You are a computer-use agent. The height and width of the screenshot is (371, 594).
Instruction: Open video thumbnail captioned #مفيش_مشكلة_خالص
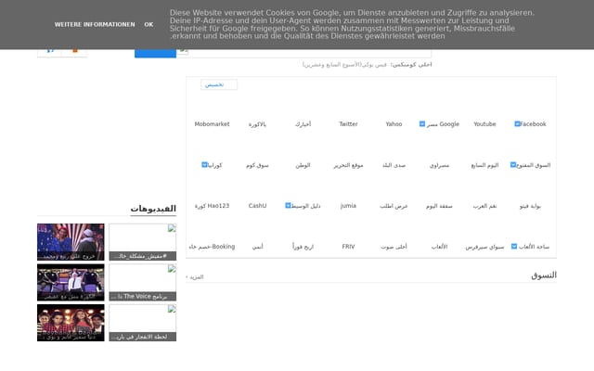(x=142, y=242)
